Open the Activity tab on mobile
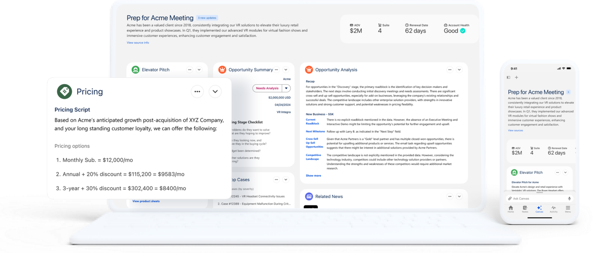This screenshot has width=594, height=253. (553, 209)
